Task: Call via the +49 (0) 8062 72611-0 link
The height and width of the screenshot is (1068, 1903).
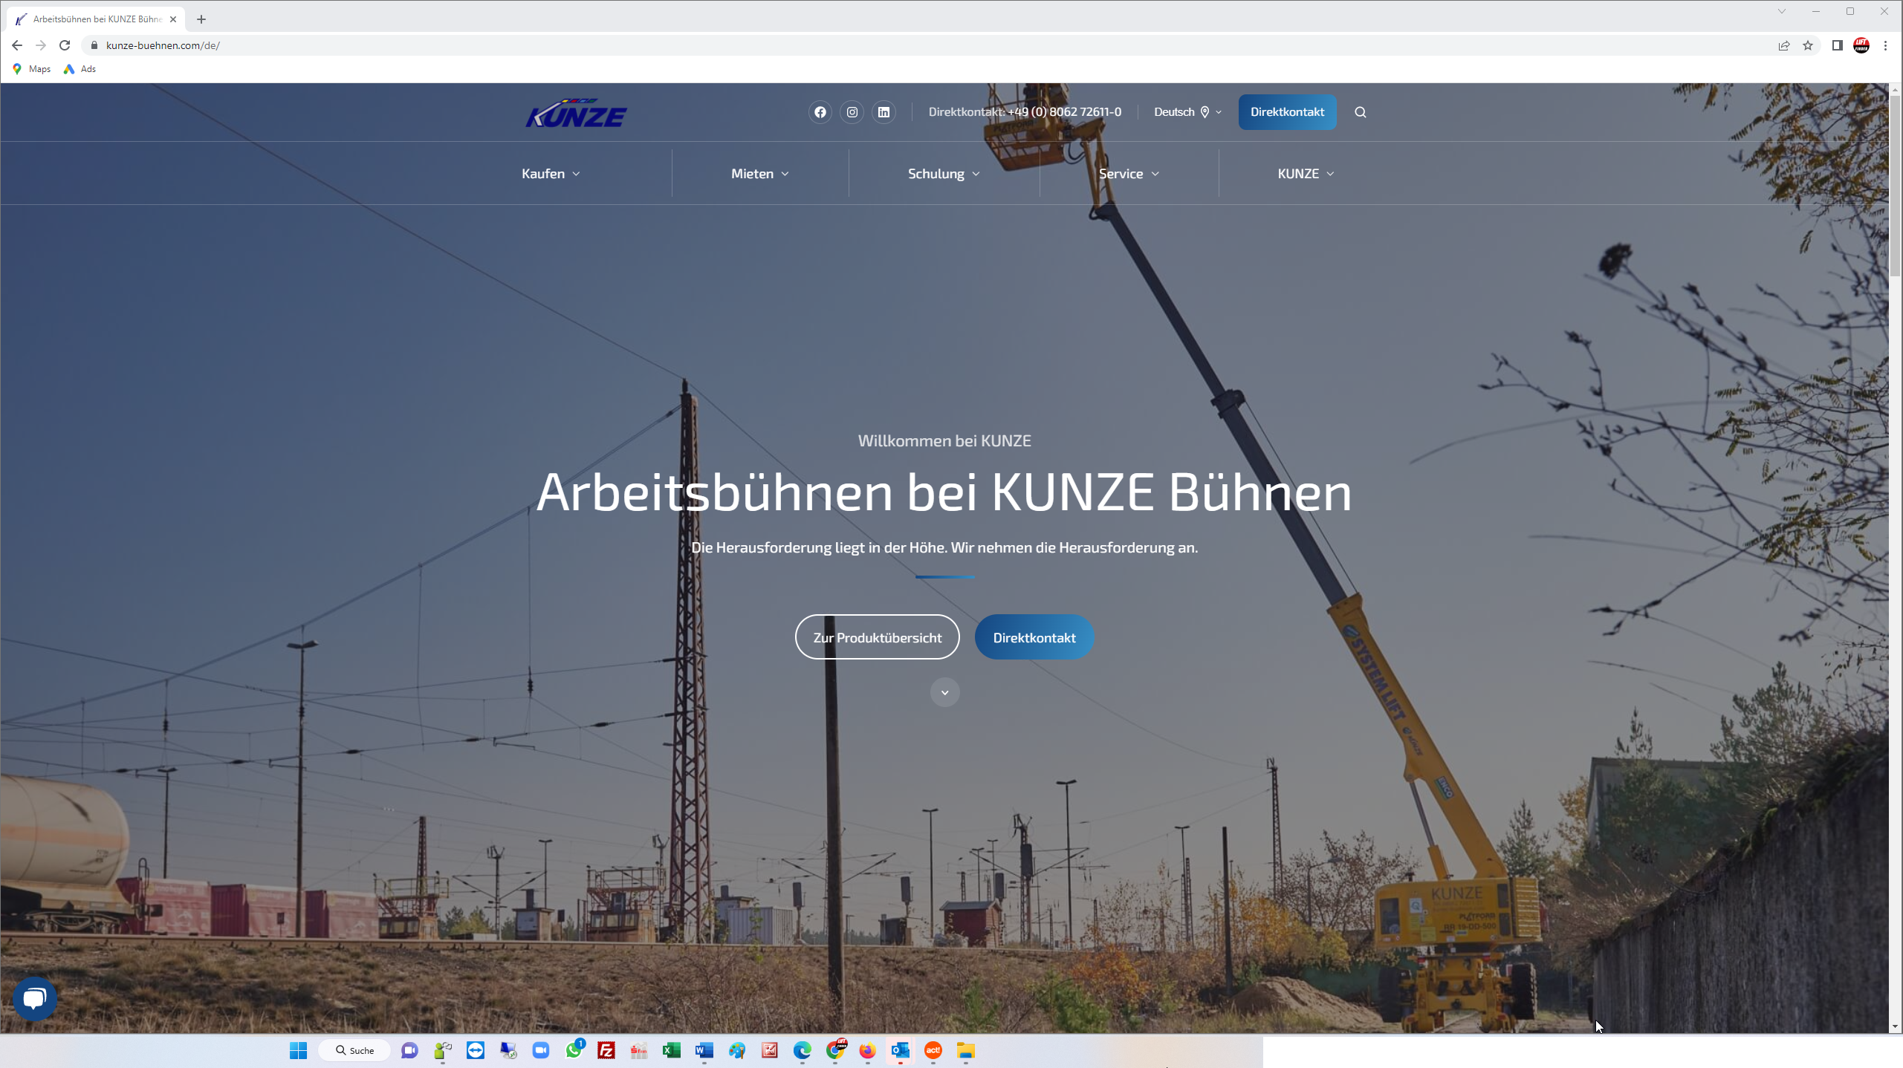Action: point(1064,112)
